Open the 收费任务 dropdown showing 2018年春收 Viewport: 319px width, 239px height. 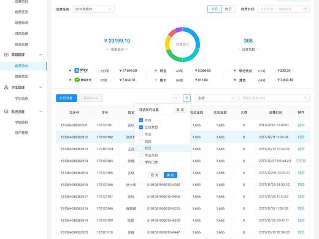click(93, 9)
